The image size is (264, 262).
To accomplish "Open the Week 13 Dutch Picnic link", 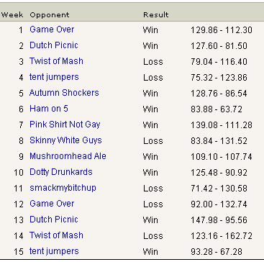I will (x=54, y=220).
